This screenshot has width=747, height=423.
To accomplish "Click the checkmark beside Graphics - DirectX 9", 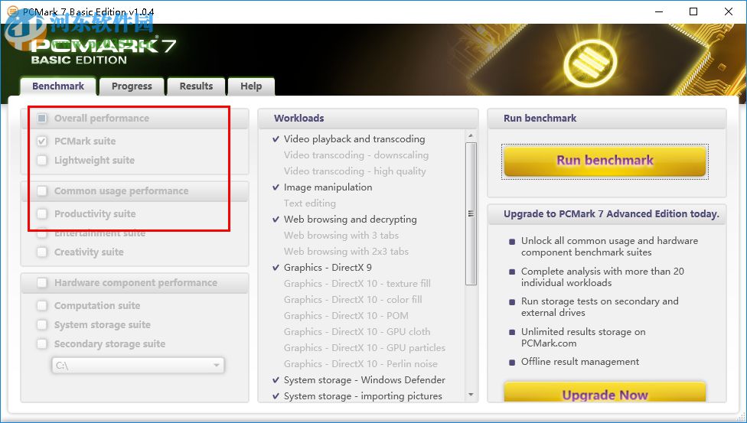I will 276,267.
